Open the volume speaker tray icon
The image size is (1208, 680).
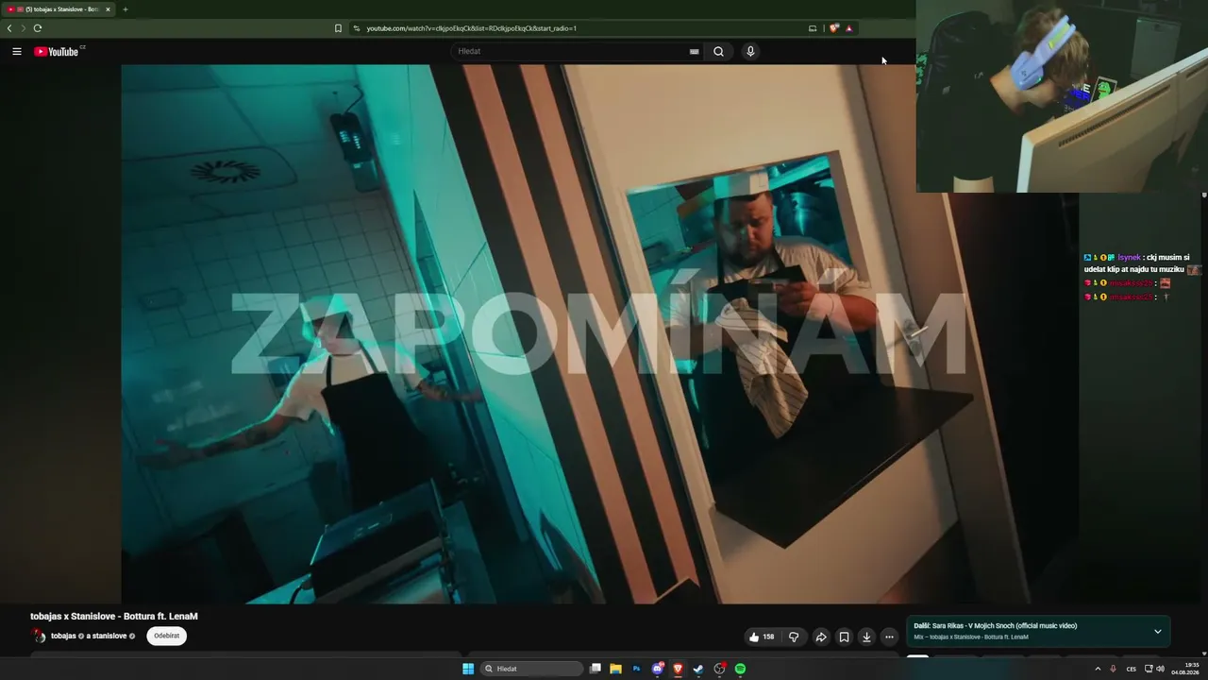point(1160,669)
